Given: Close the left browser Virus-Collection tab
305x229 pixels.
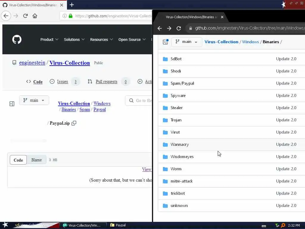Looking at the screenshot, I should [x=62, y=5].
